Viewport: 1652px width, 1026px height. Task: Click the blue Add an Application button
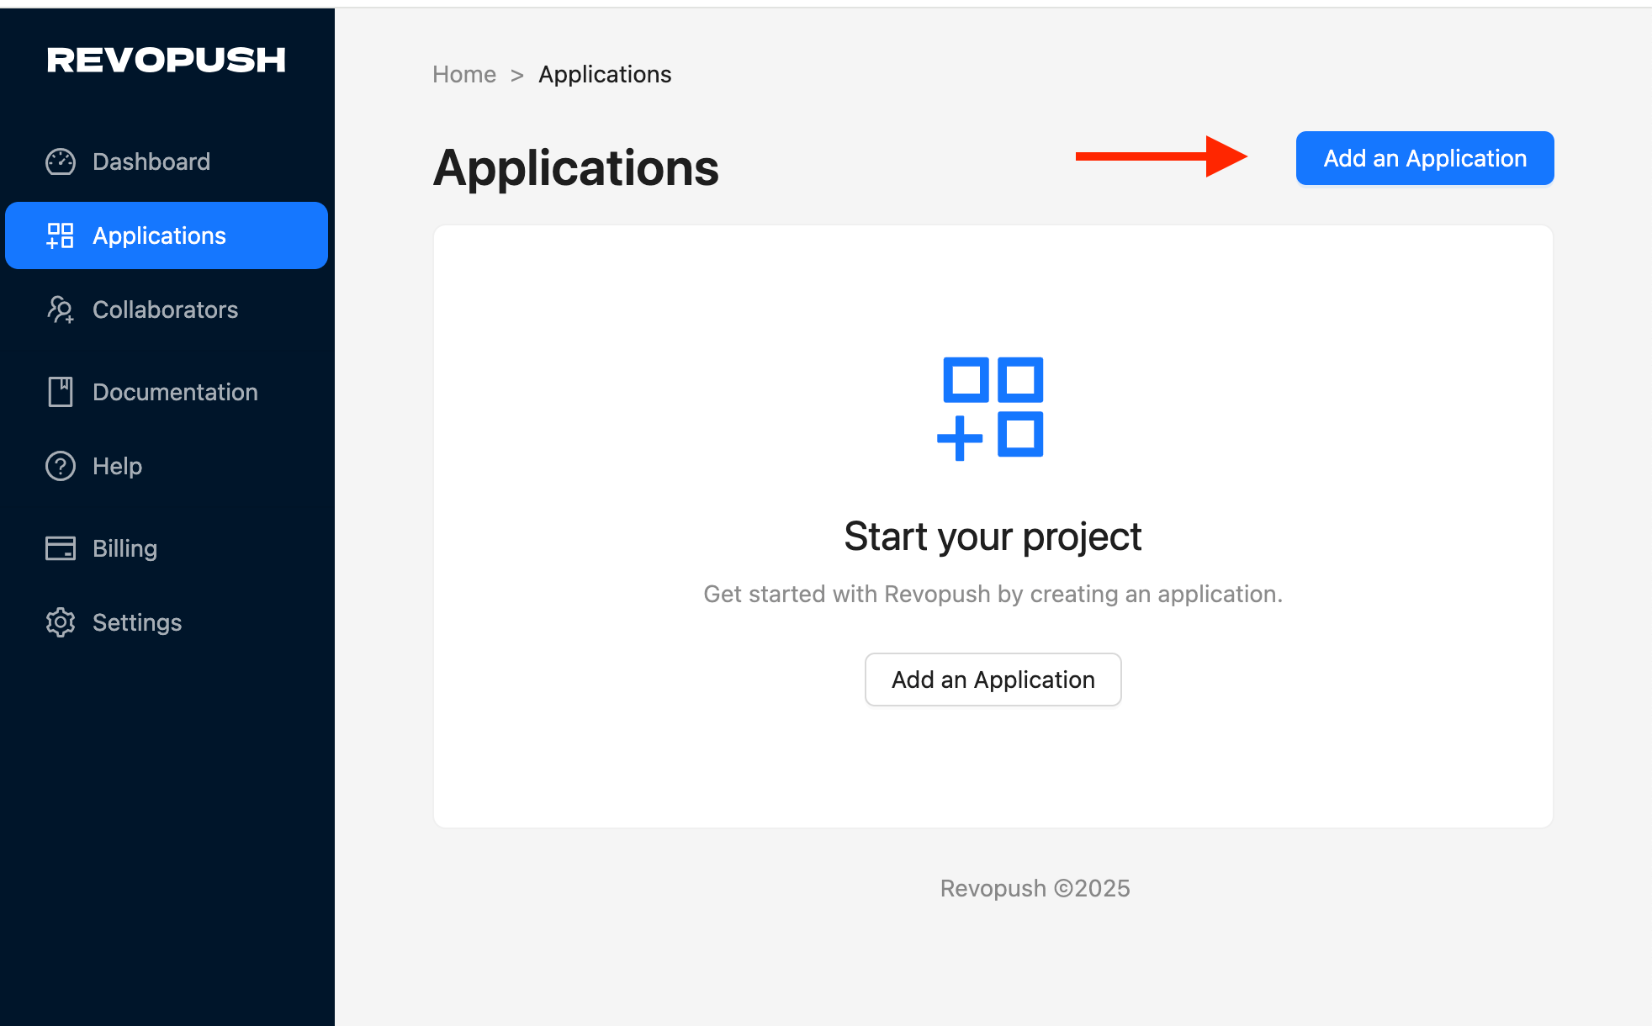1423,158
